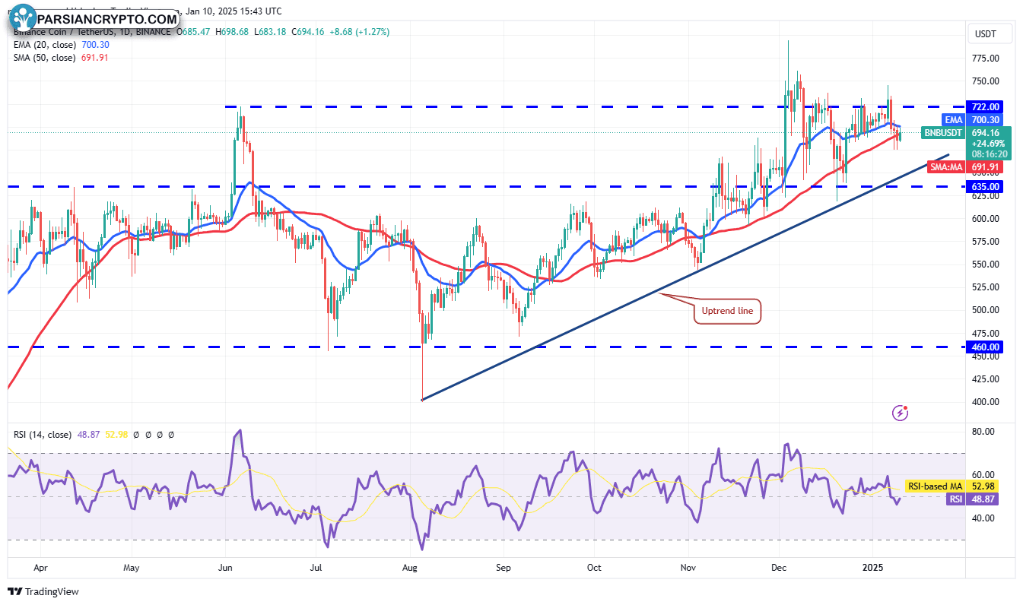Click the 80.00 label on RSI axis
Screen dimensions: 1023x605
click(x=984, y=431)
